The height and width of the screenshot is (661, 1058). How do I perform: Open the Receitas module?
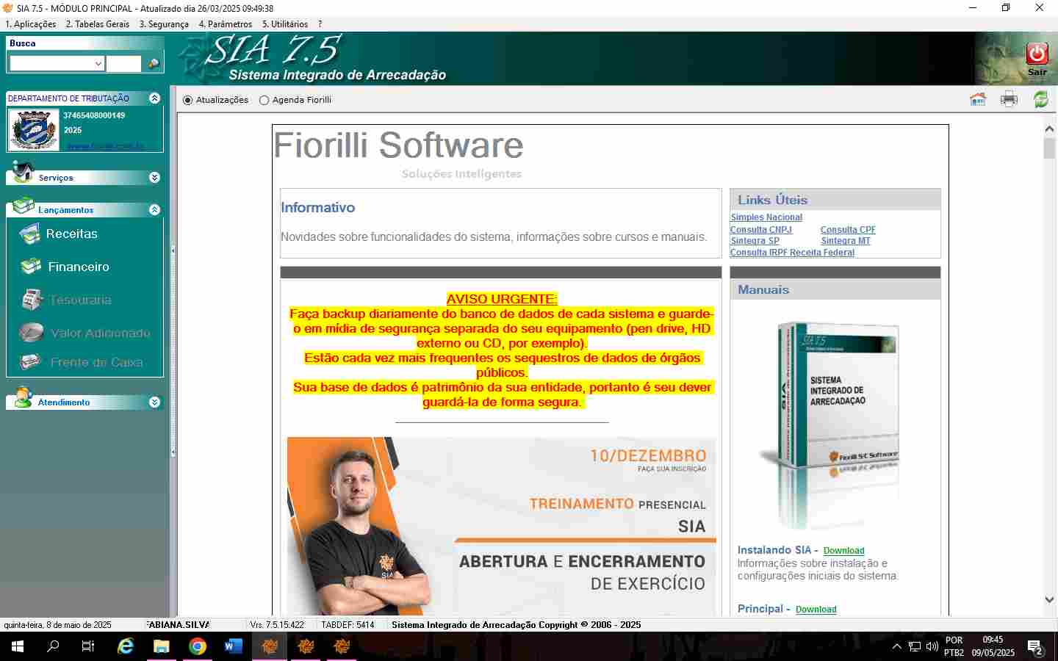point(71,234)
